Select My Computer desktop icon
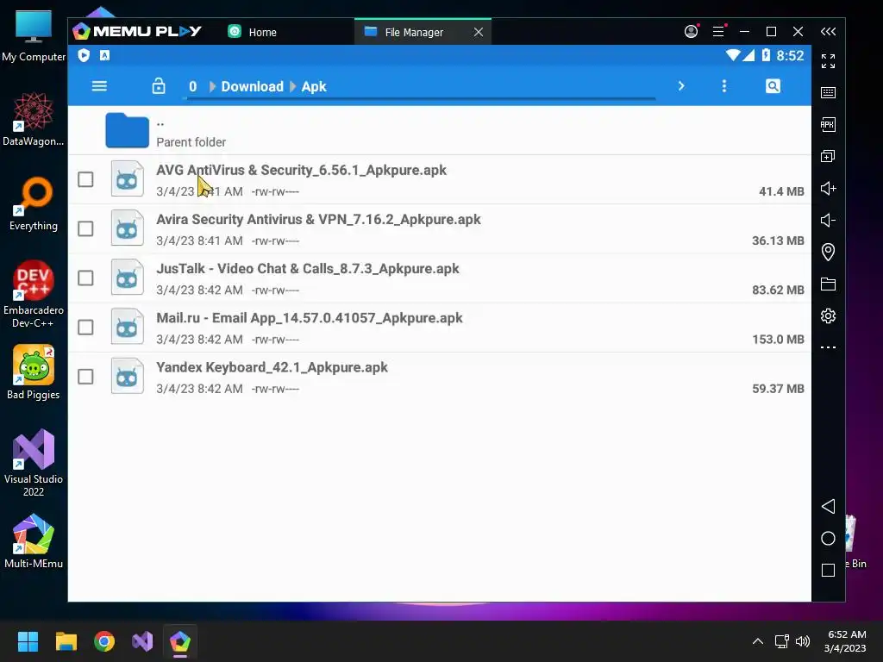This screenshot has height=662, width=883. point(34,36)
